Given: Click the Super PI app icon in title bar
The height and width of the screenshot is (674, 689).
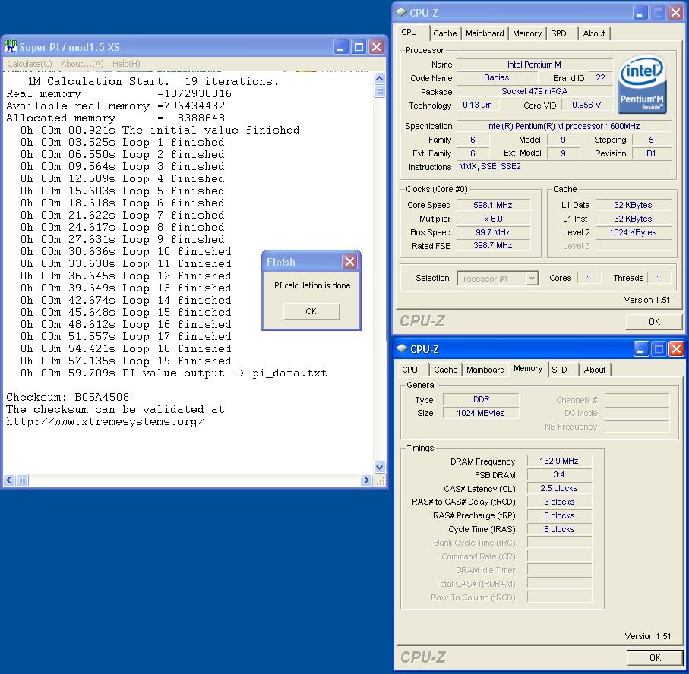Looking at the screenshot, I should coord(10,46).
